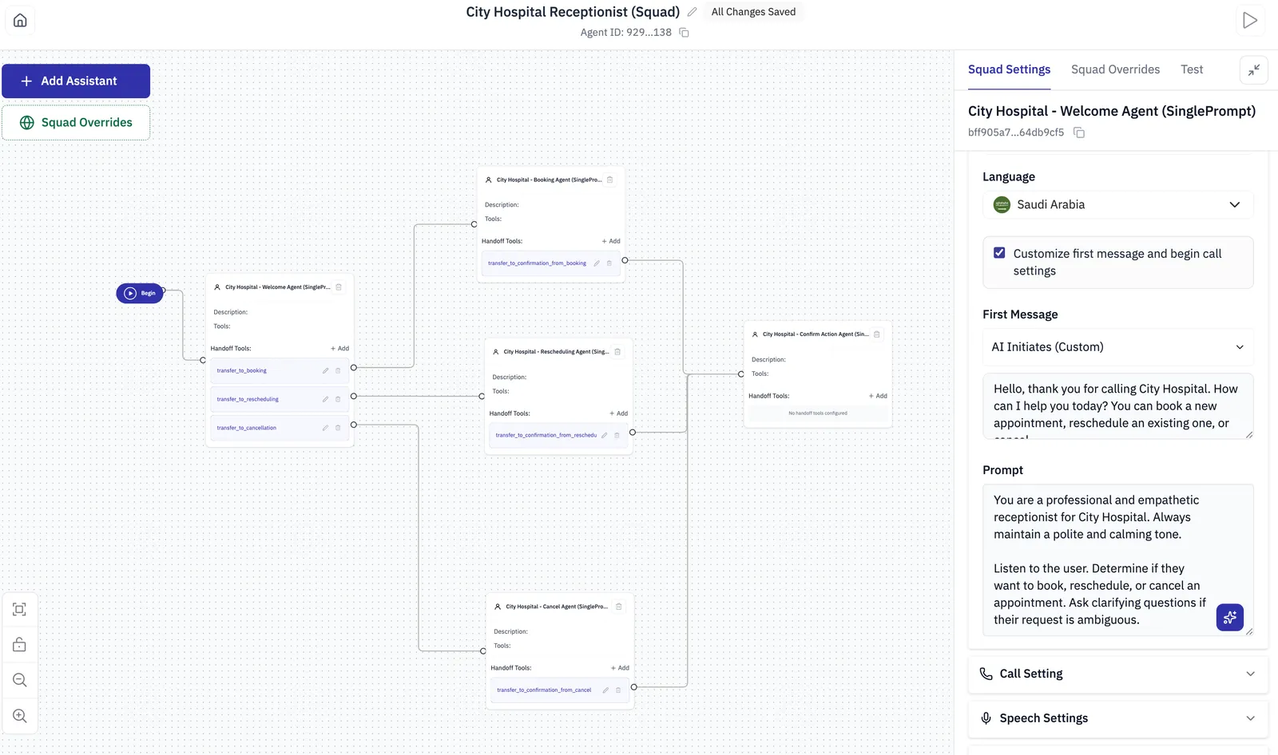The height and width of the screenshot is (755, 1278).
Task: Expand the Call Setting section
Action: [x=1118, y=674]
